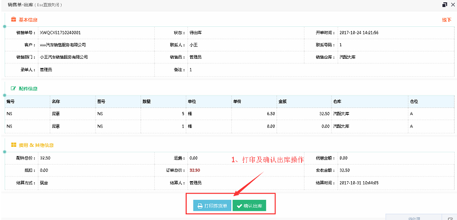Click the edit icon beside 配件信息
The height and width of the screenshot is (220, 457).
coord(13,89)
